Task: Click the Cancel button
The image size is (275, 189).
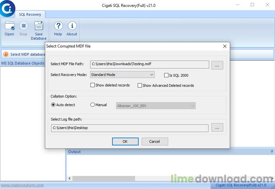Action: coord(155,142)
